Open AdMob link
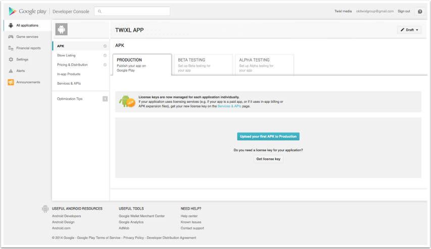 (124, 228)
